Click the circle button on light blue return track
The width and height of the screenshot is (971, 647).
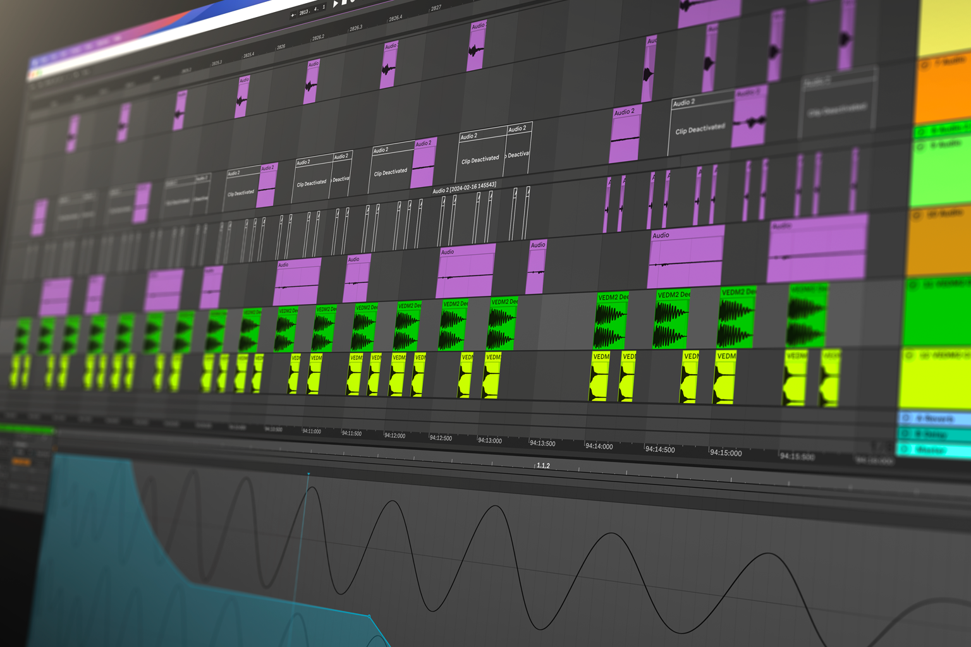coord(906,418)
